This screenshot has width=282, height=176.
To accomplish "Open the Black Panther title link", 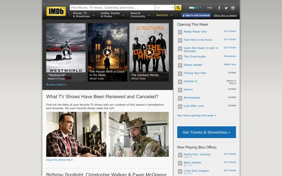I will coord(193,163).
